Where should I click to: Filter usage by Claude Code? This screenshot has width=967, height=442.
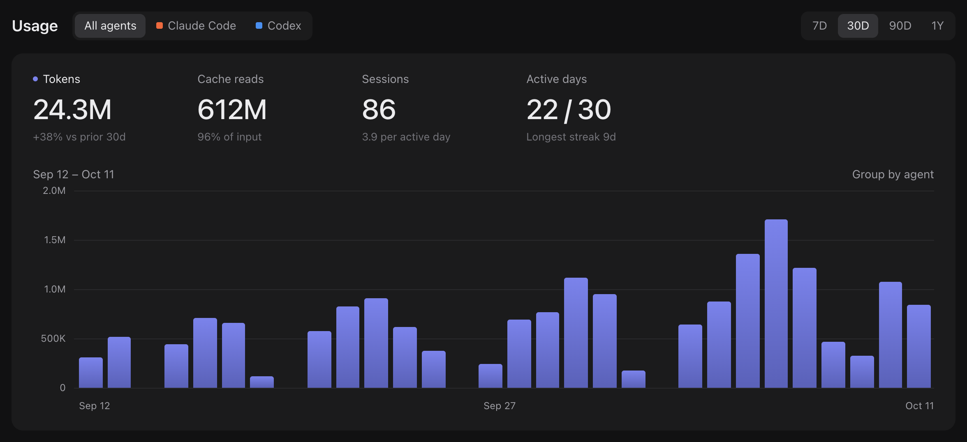coord(196,26)
